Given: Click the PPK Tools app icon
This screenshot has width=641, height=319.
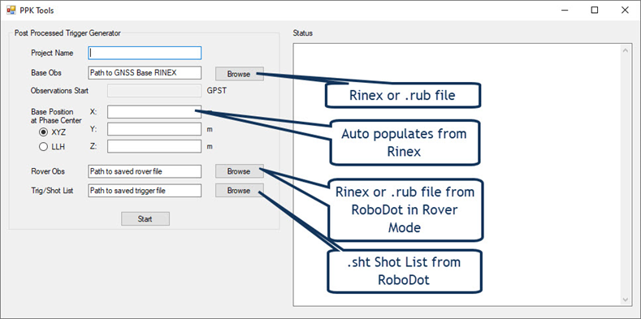Looking at the screenshot, I should click(x=11, y=11).
